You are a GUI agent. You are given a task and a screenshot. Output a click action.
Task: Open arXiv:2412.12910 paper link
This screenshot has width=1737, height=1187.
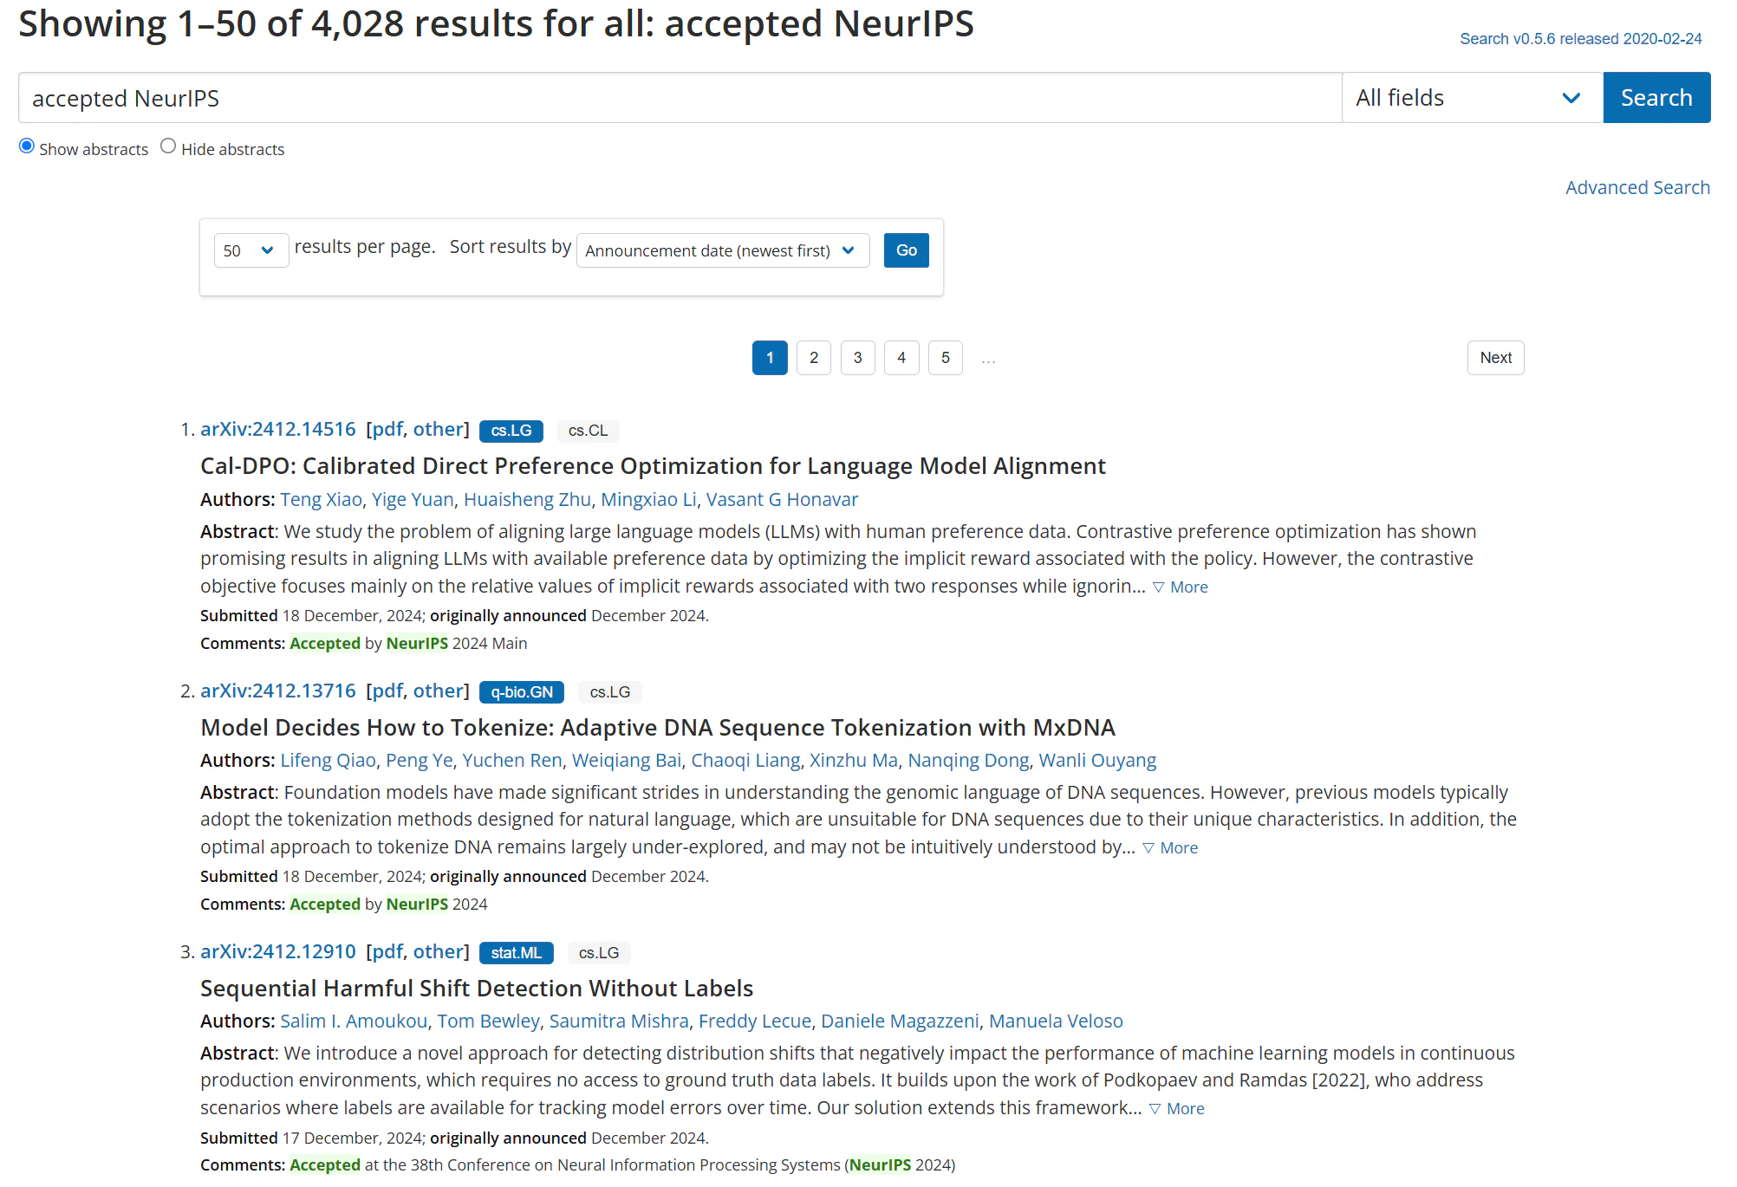(x=278, y=951)
